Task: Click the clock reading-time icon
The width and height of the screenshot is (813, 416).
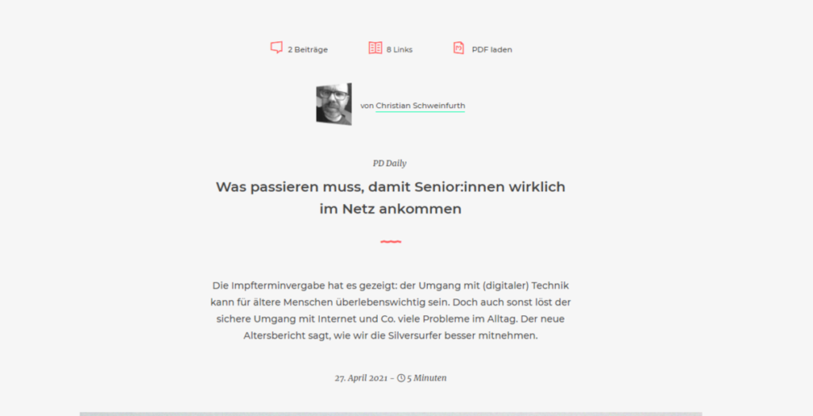Action: pyautogui.click(x=401, y=378)
